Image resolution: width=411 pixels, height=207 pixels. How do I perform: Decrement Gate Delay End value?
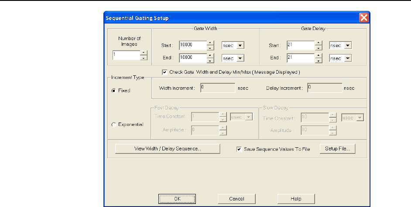(319, 61)
